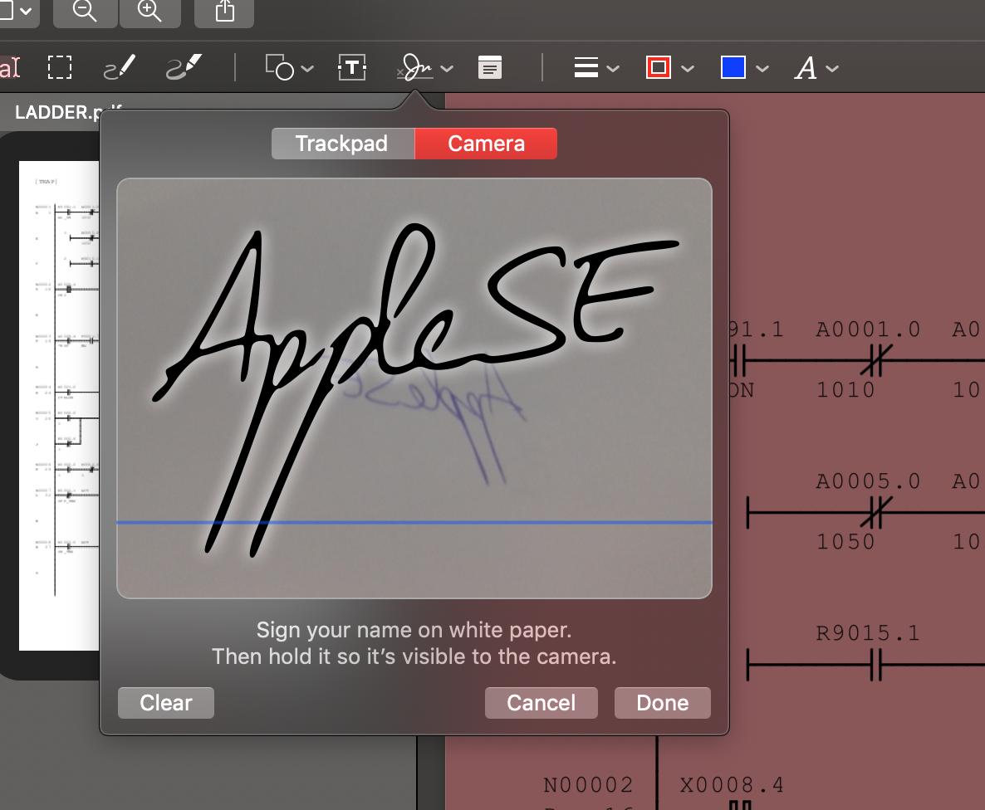
Task: Select the PDF page thumbnail in sidebar
Action: [58, 407]
